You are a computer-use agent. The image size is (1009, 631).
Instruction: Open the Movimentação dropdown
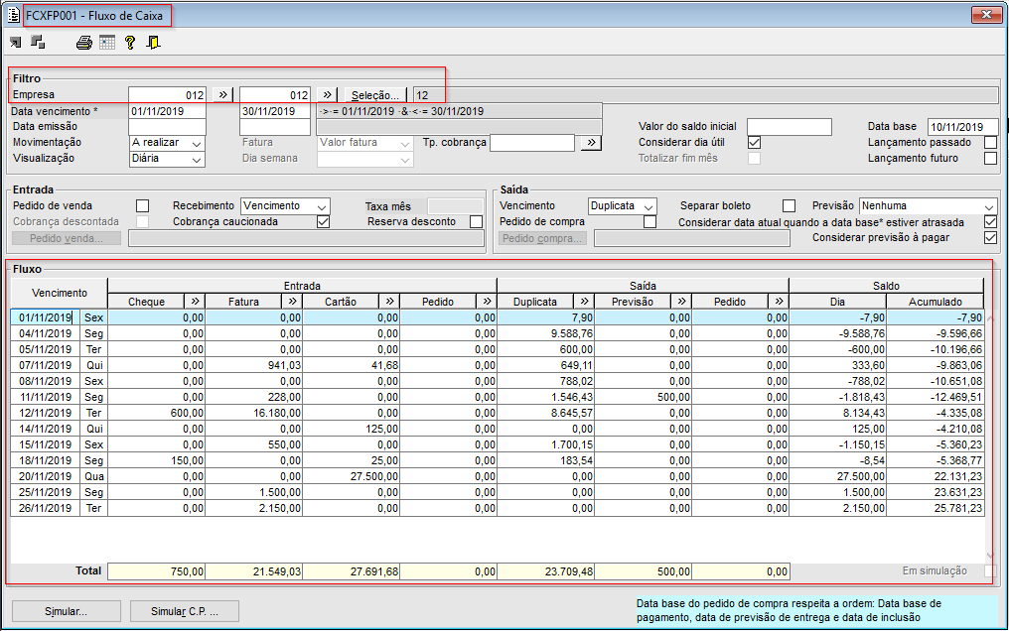(x=196, y=143)
